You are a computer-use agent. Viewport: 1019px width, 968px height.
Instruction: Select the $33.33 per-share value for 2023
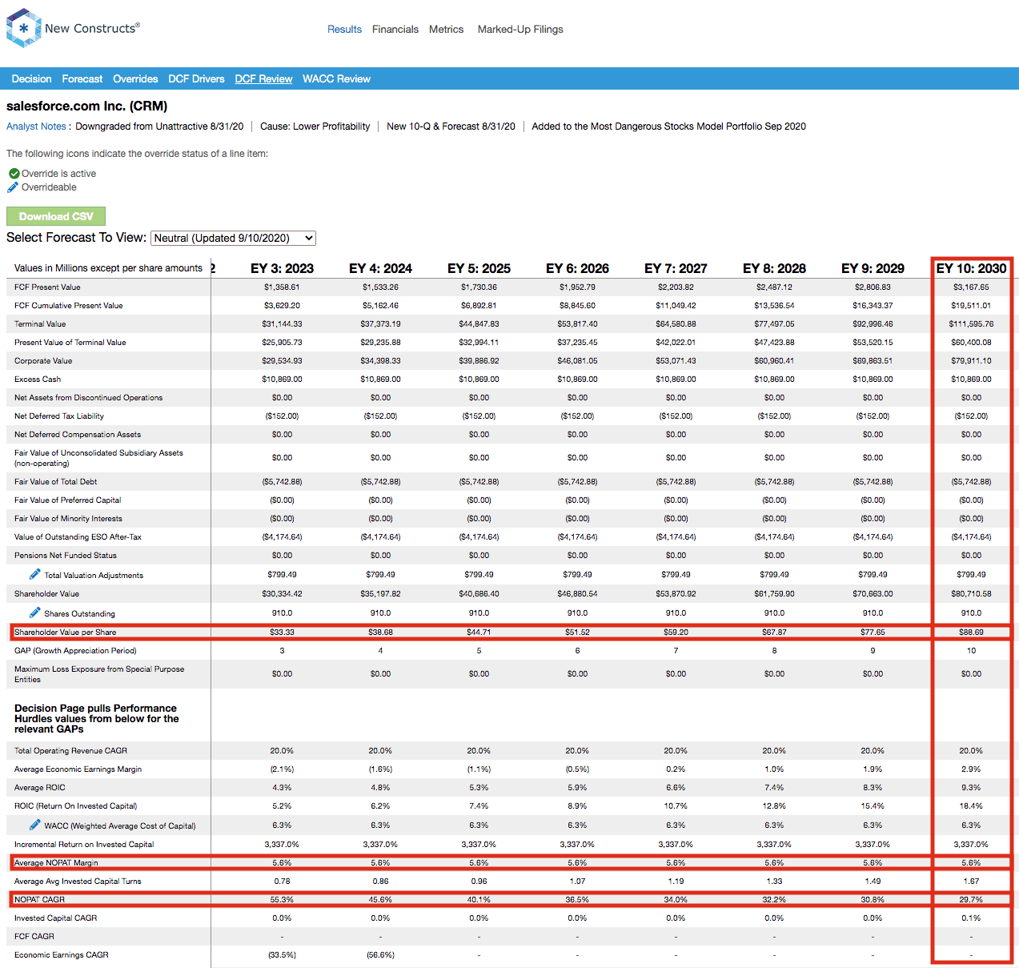click(x=282, y=633)
